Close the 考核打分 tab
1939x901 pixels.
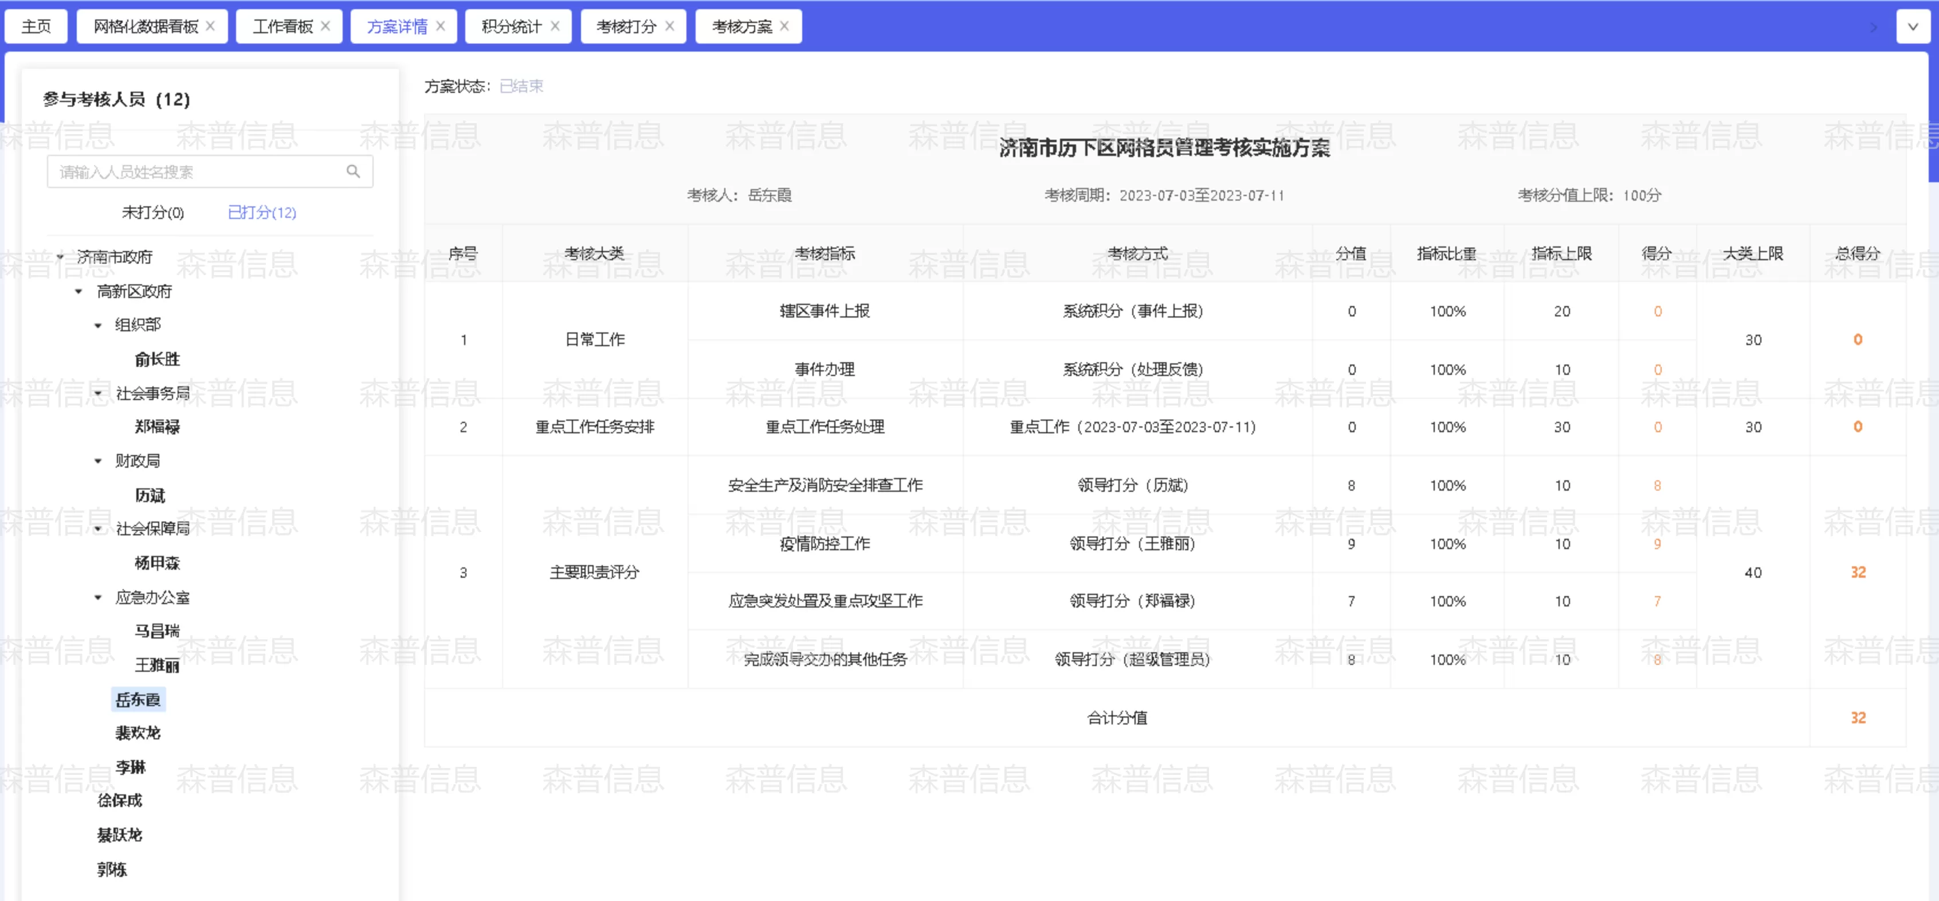point(669,26)
